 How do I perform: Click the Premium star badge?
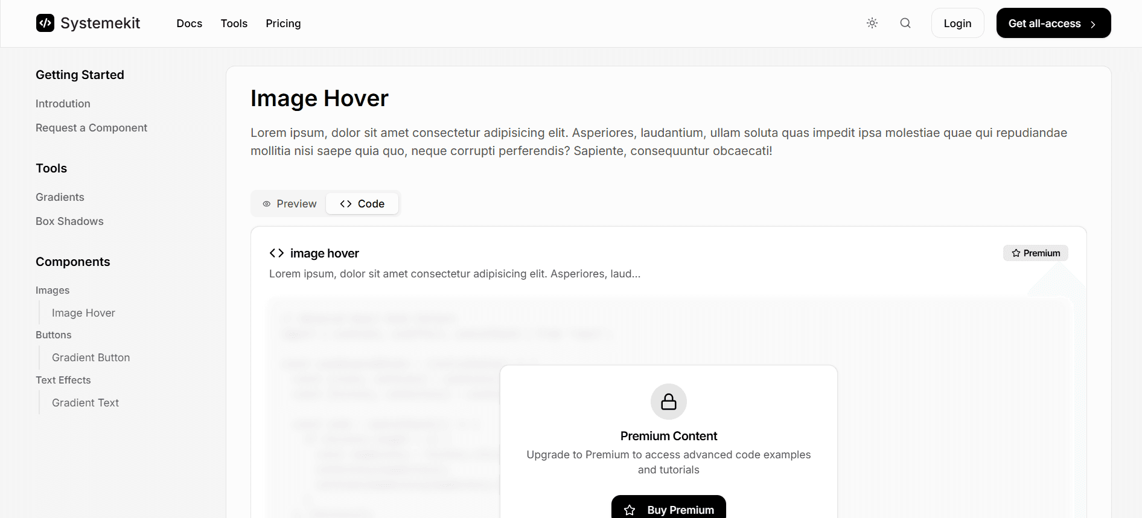(1036, 253)
